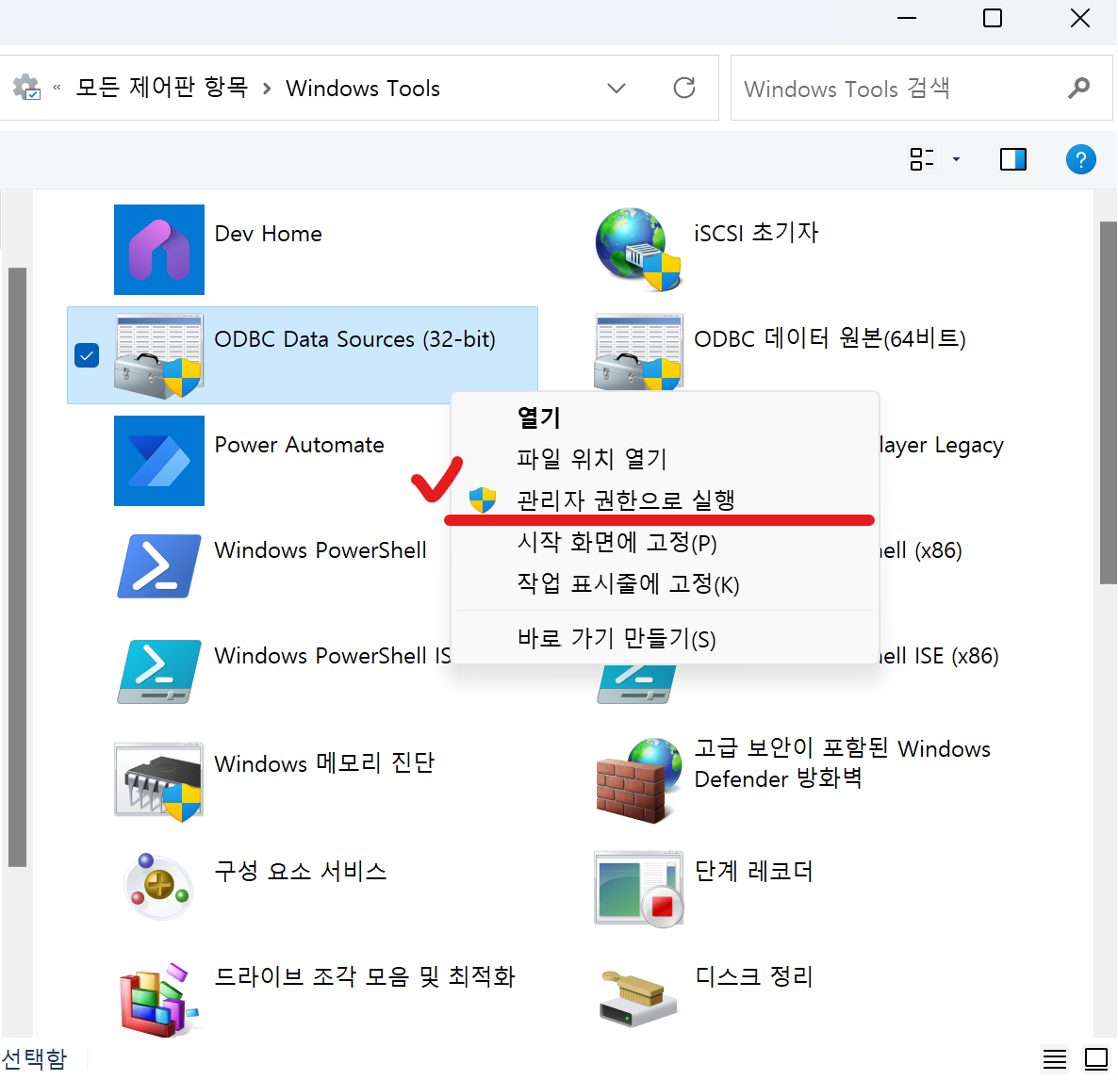Viewport: 1118px width, 1080px height.
Task: Open the Windows 메모리 진단 chip icon
Action: pos(159,781)
